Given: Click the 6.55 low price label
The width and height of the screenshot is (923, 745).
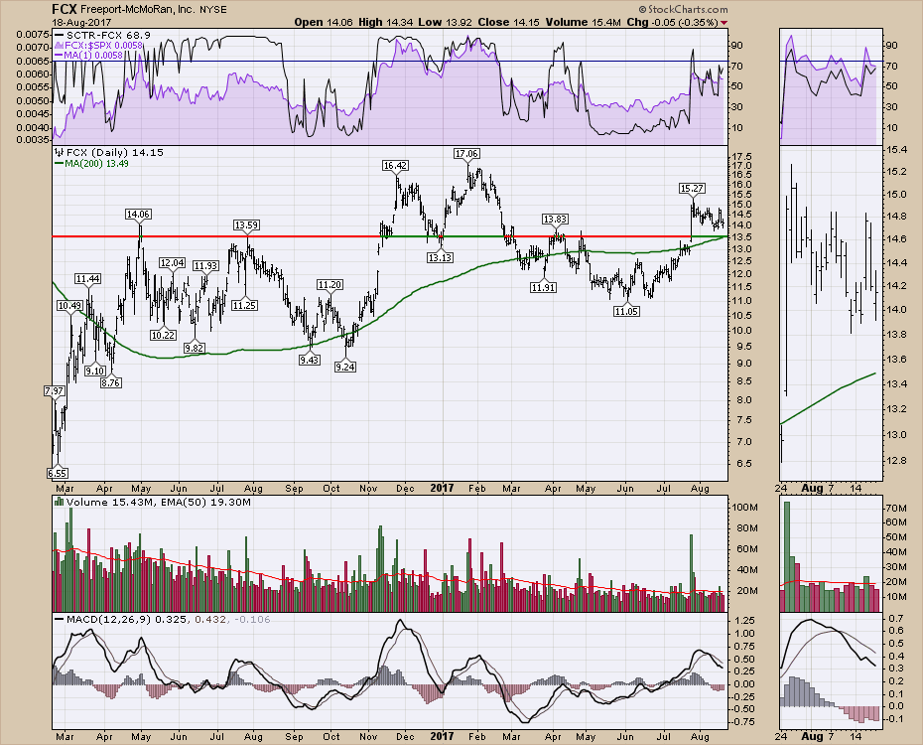Looking at the screenshot, I should click(x=58, y=473).
